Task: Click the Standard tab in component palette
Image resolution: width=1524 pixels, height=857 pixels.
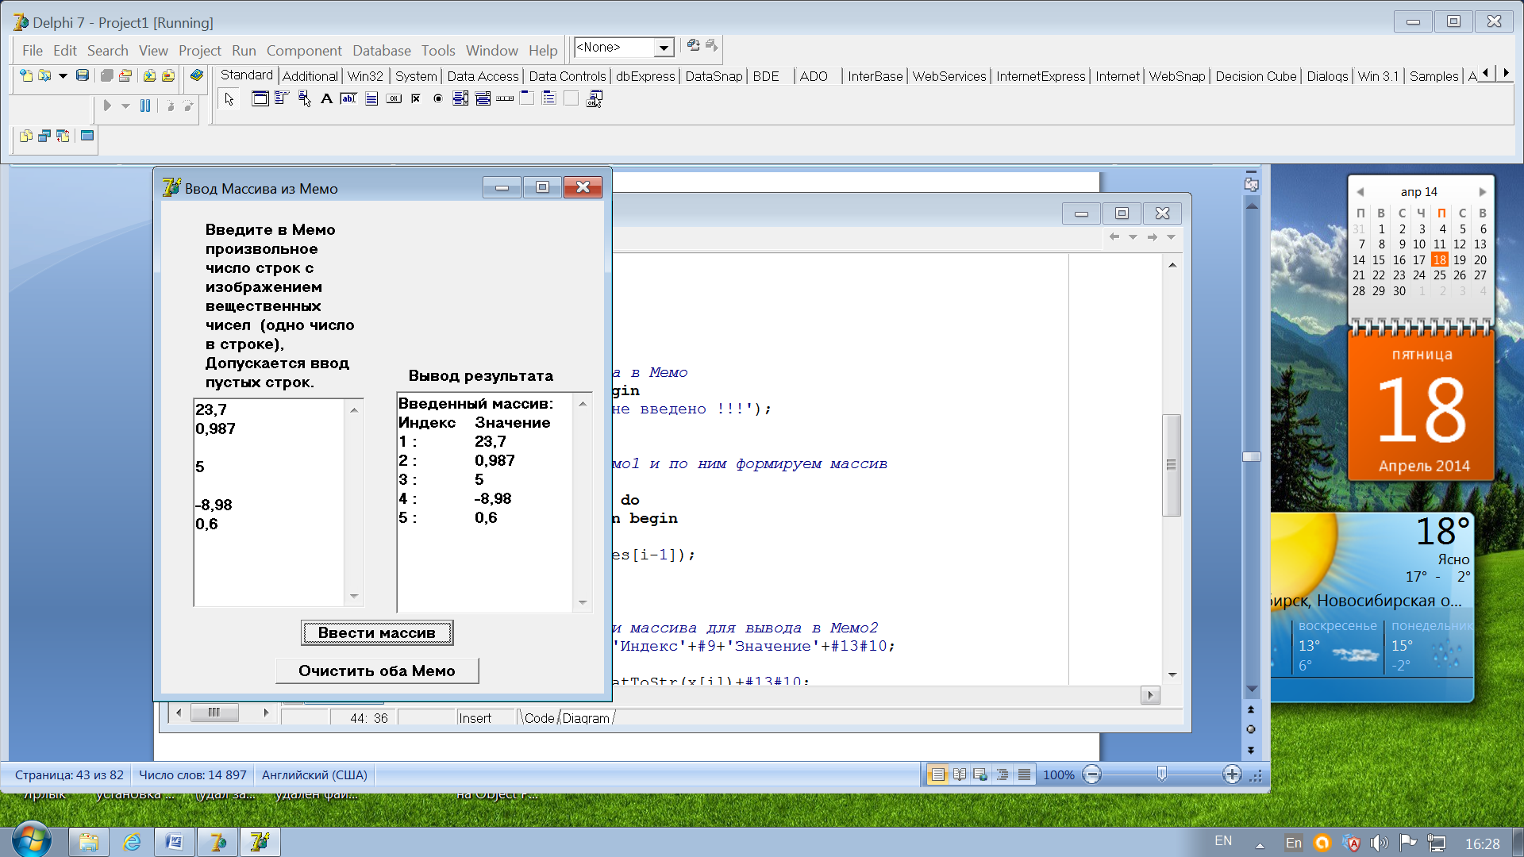Action: (245, 75)
